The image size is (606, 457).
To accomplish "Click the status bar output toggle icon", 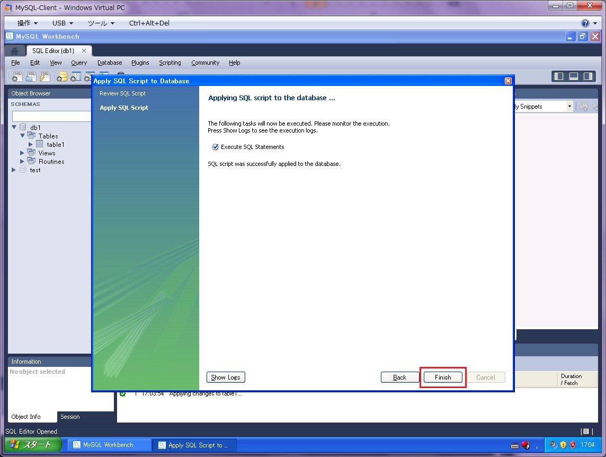I will click(586, 432).
